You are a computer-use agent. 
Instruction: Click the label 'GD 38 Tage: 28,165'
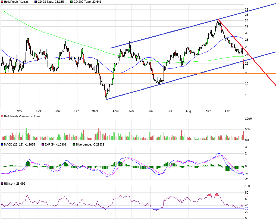tap(51, 2)
